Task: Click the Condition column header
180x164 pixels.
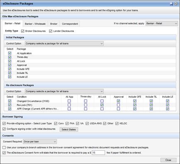Action: point(22,97)
